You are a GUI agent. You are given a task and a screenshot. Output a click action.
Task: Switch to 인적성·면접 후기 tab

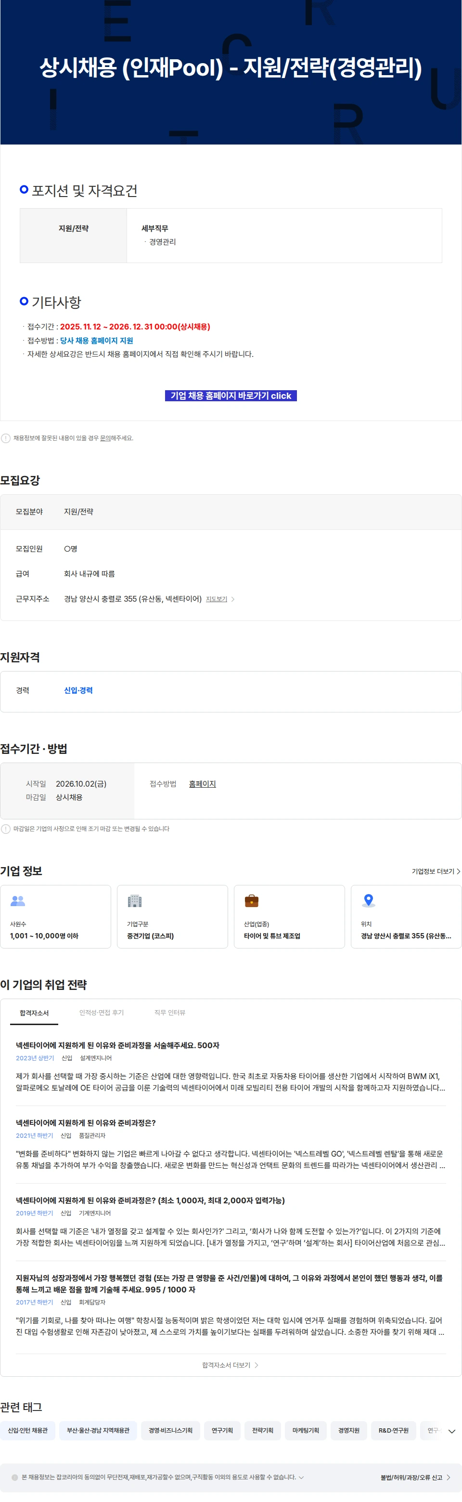(102, 1013)
